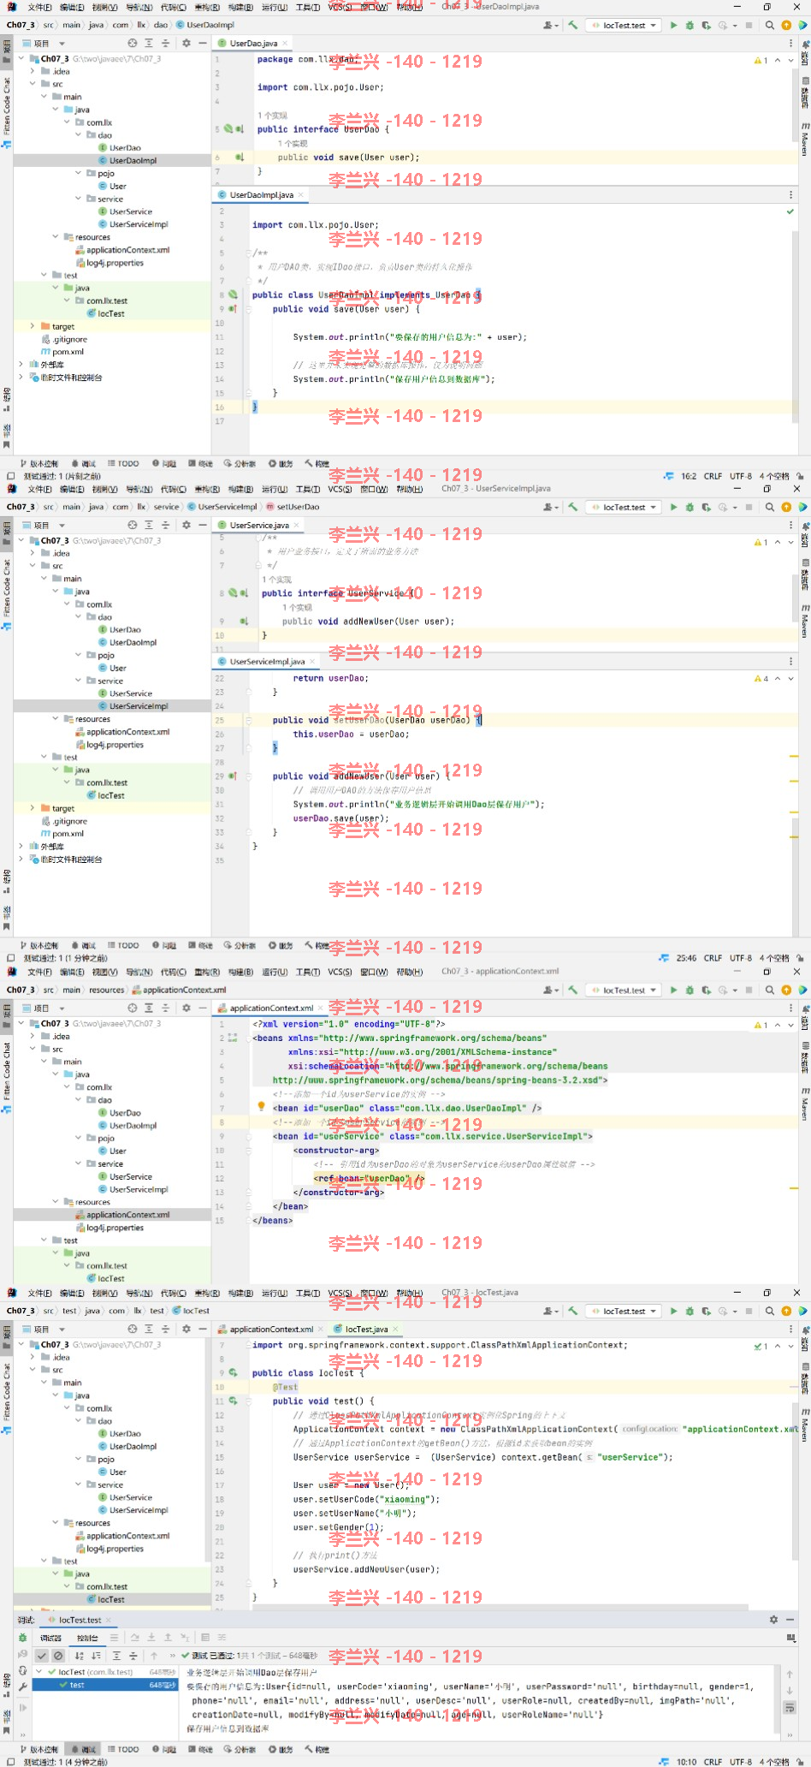This screenshot has width=811, height=1767.
Task: Click warning count indicator in UserServiceImpl.java editor
Action: (761, 679)
